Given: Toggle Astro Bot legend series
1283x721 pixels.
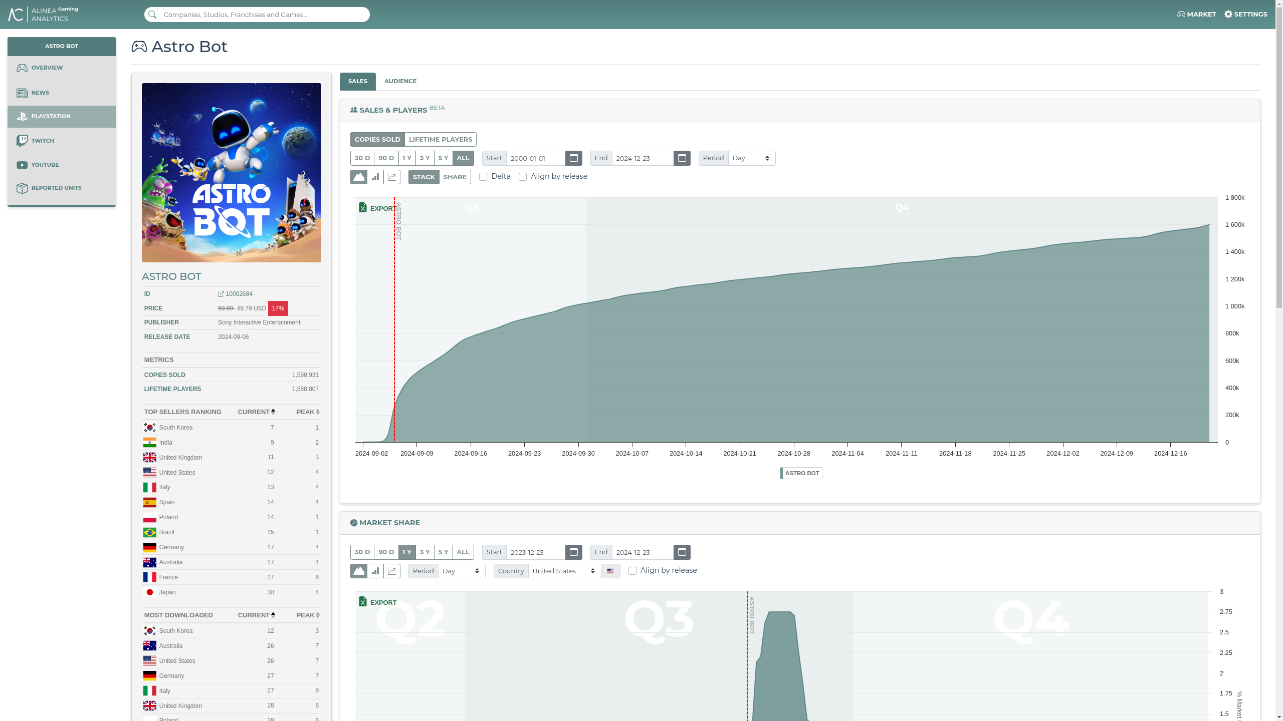Looking at the screenshot, I should [x=801, y=473].
